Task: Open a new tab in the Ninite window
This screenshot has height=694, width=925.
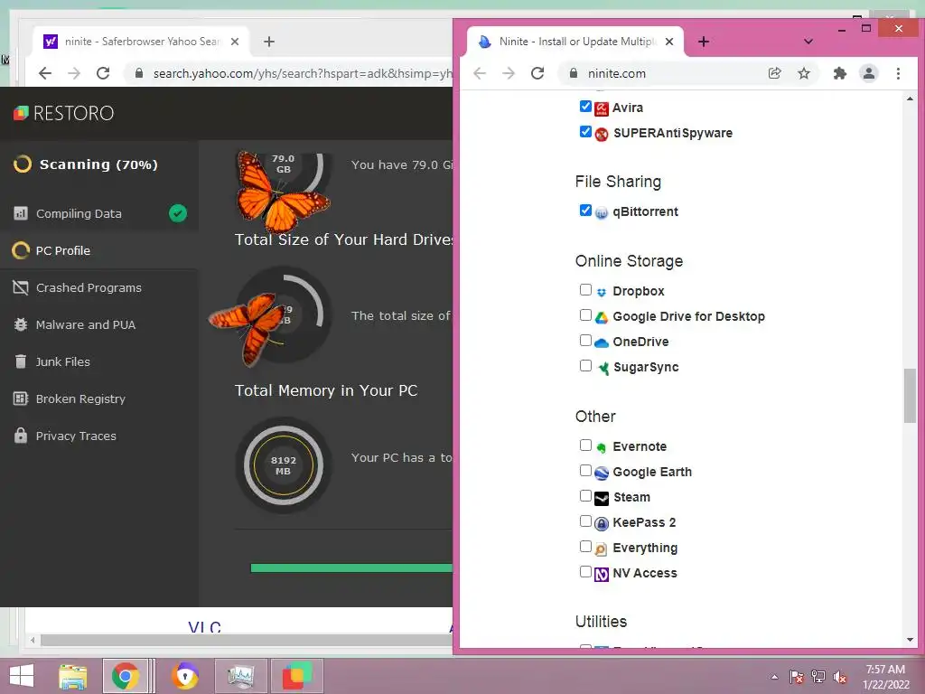Action: [x=703, y=42]
